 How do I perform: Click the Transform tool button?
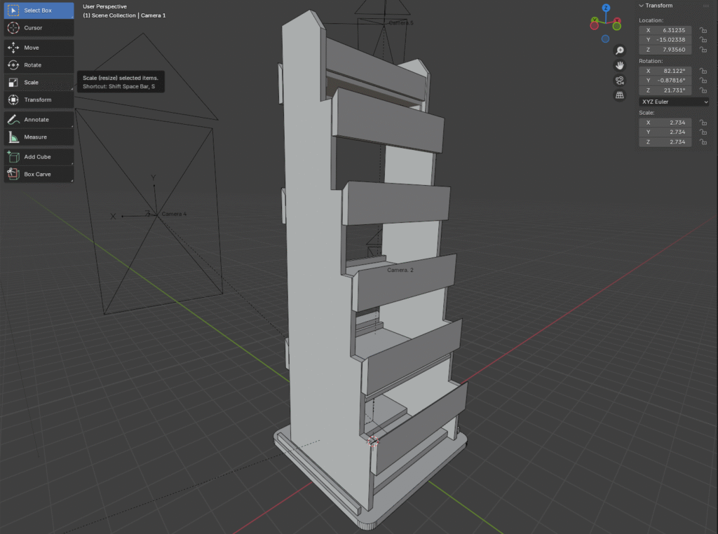39,100
